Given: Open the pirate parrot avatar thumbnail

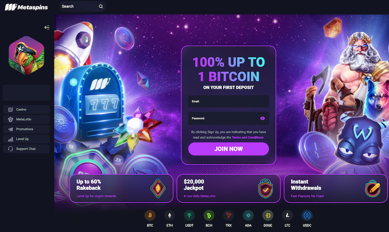Looking at the screenshot, I should coord(26,55).
